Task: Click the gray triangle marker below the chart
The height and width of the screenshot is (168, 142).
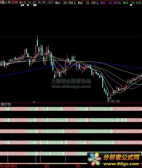Action: [34, 102]
